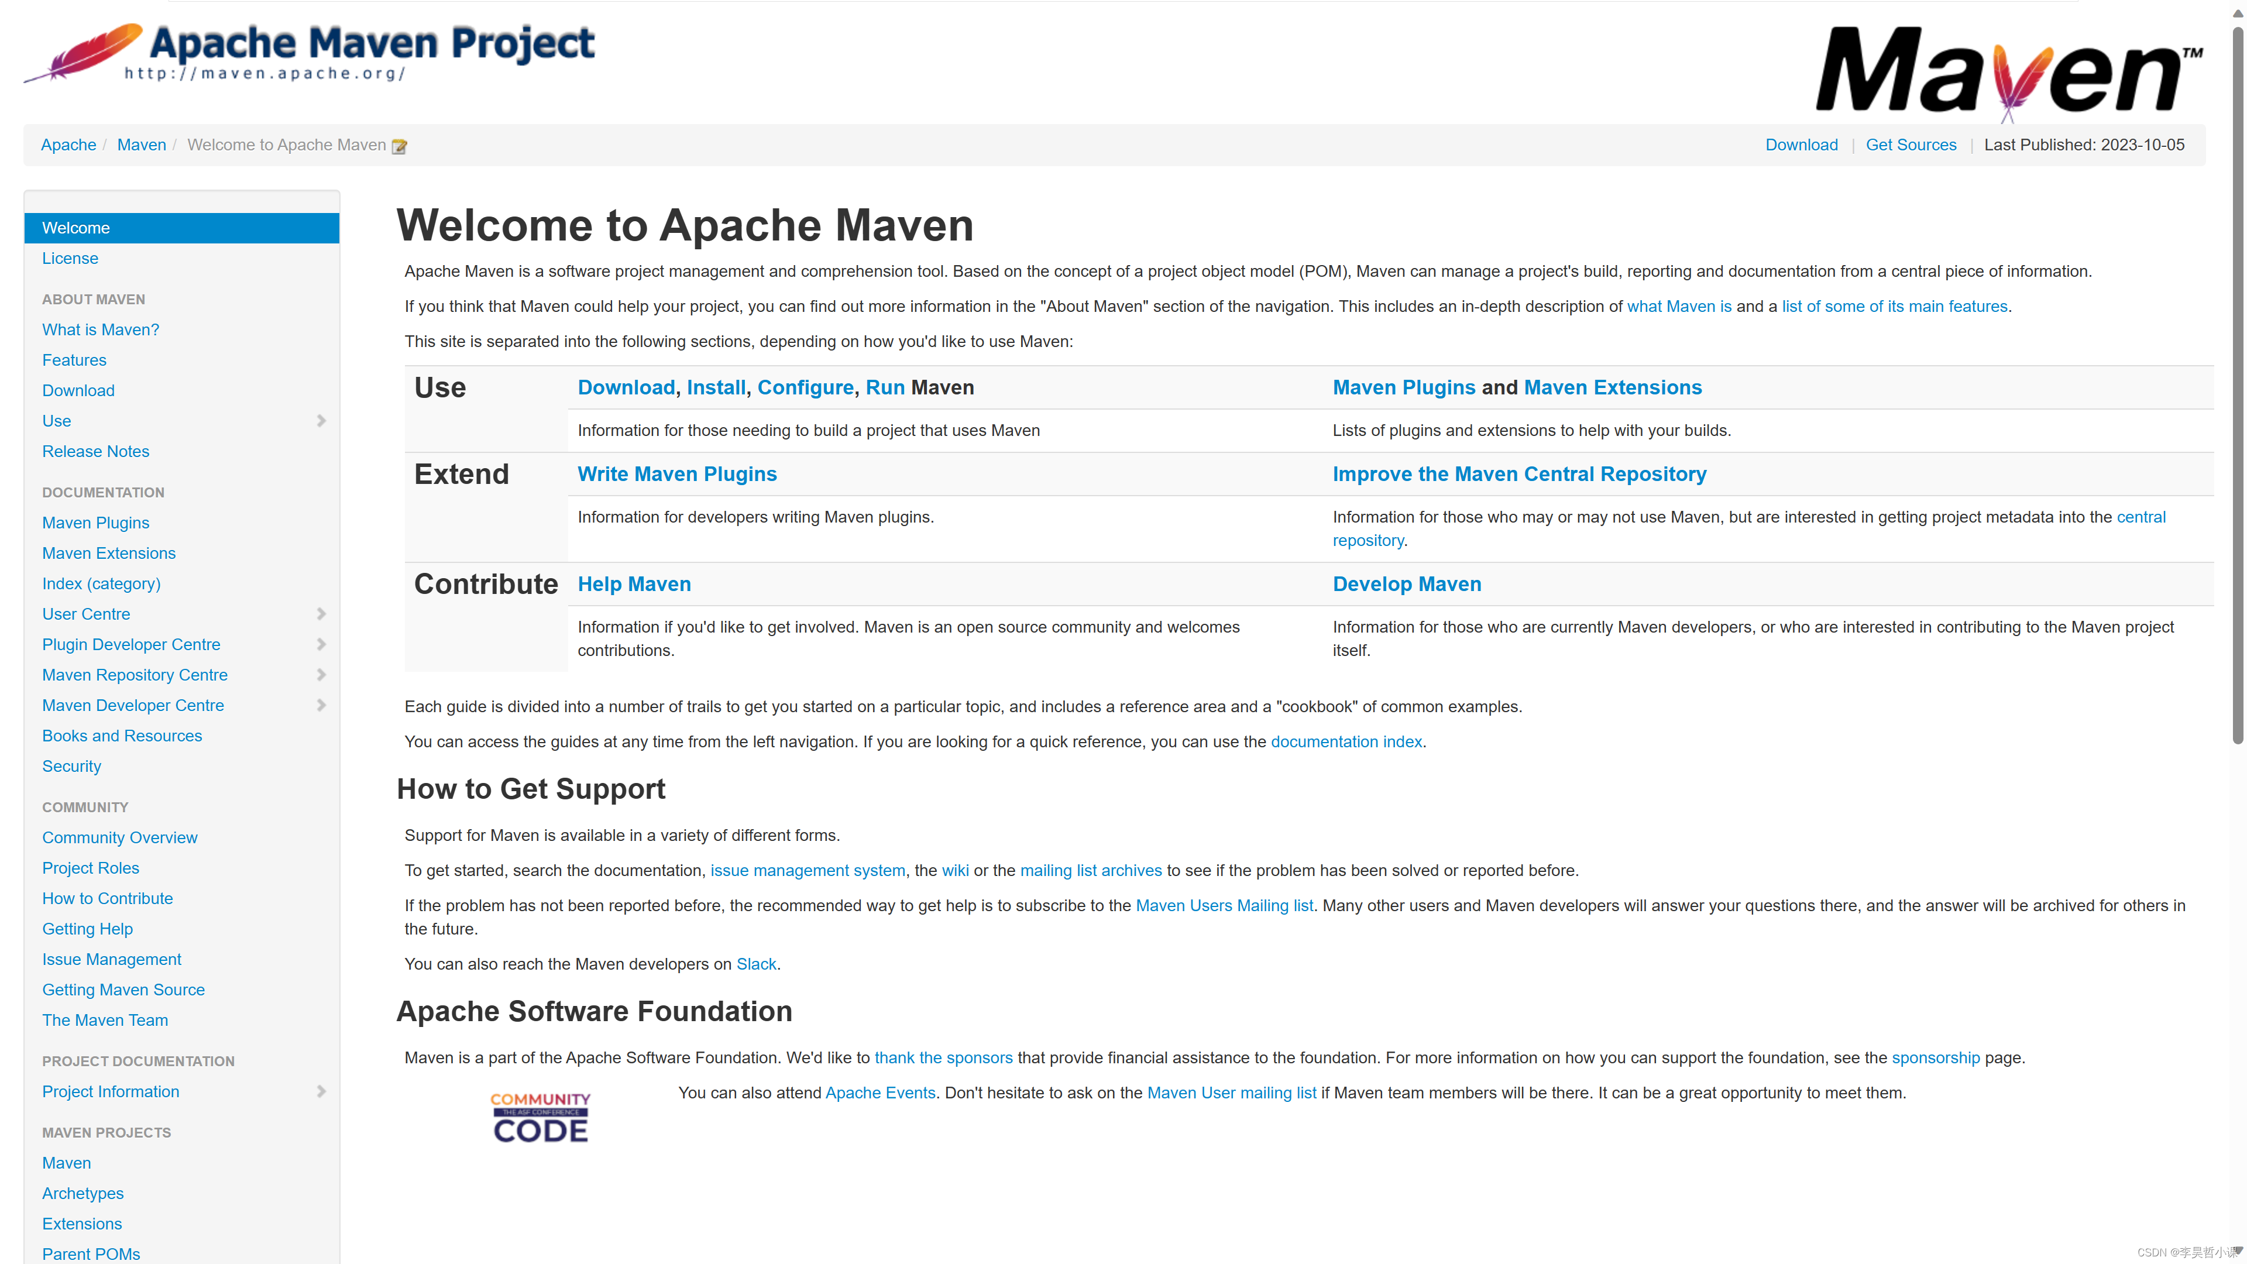Click the Slack link in support section
Viewport: 2247px width, 1264px height.
click(x=755, y=963)
